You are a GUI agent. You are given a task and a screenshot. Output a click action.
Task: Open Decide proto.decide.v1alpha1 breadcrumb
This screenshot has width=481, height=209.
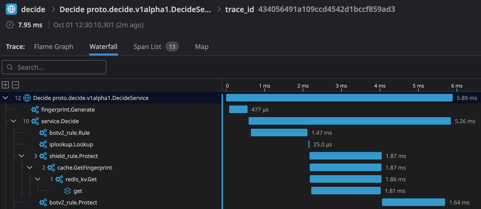pyautogui.click(x=135, y=9)
